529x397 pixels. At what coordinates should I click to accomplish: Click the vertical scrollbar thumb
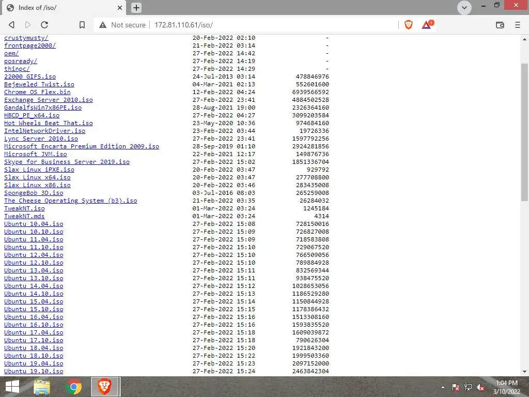pos(524,132)
